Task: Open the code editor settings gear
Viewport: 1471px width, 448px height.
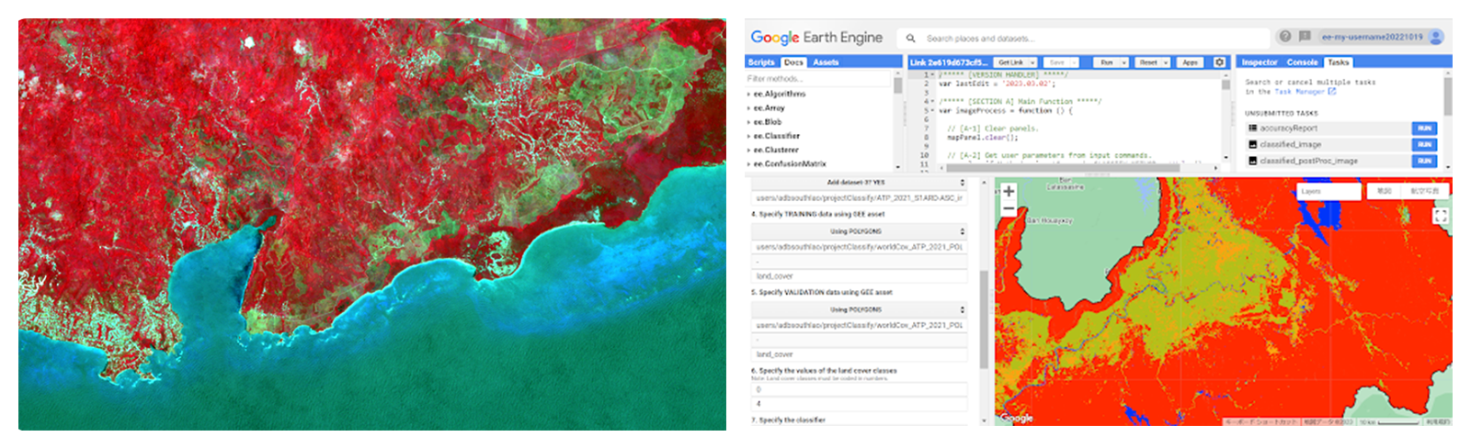Action: (x=1219, y=62)
